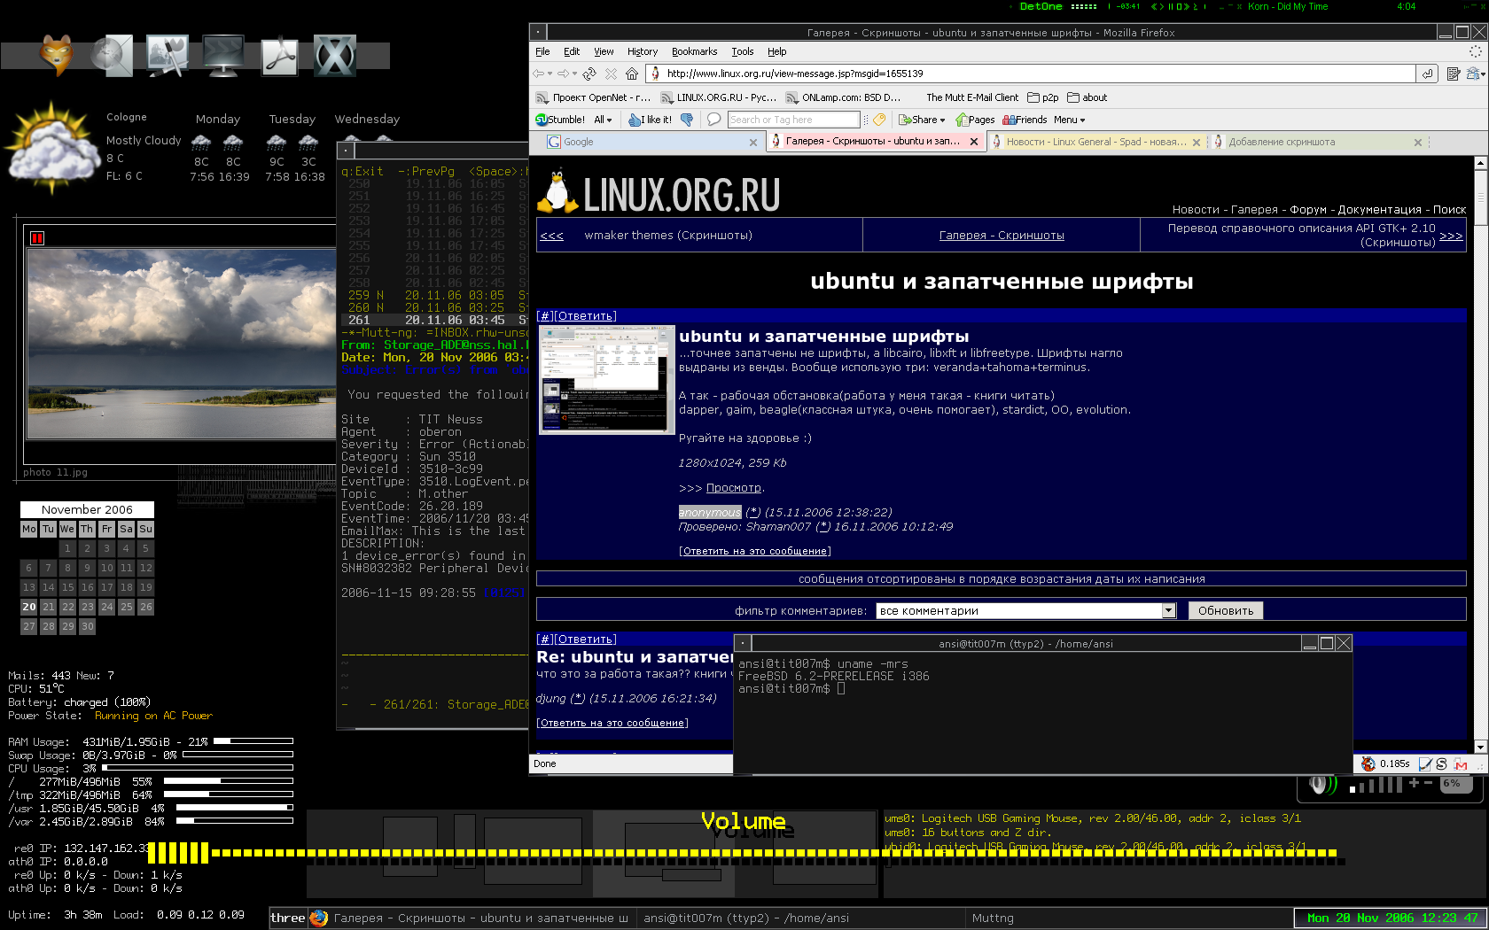Select message 260 in the Mutt index
Viewport: 1489px width, 930px height.
pos(434,307)
